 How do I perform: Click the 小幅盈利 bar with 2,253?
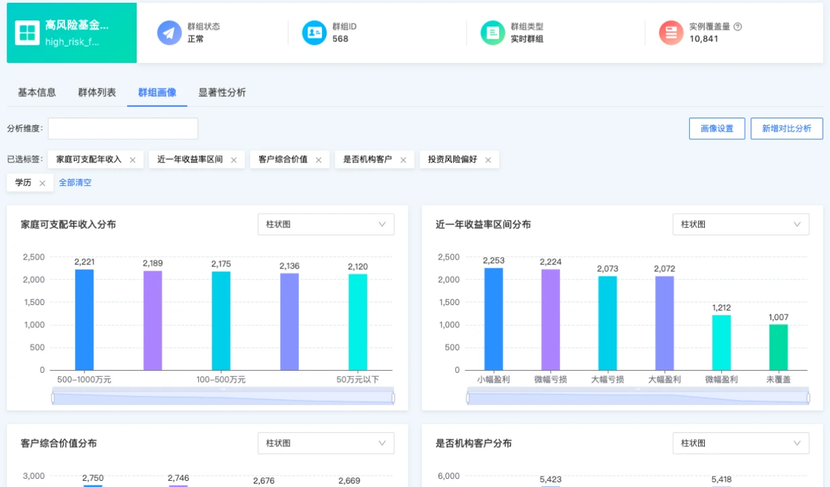(x=494, y=319)
